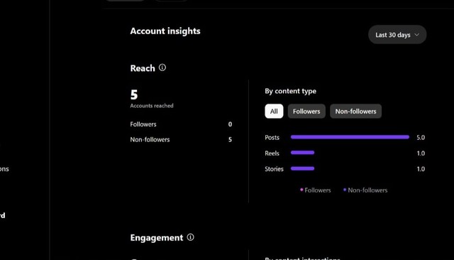The width and height of the screenshot is (454, 260).
Task: Click the By content type heading
Action: click(x=290, y=92)
